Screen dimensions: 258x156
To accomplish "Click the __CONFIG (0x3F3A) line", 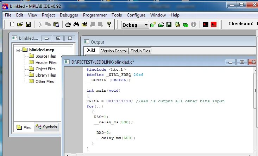I will click(x=109, y=80).
